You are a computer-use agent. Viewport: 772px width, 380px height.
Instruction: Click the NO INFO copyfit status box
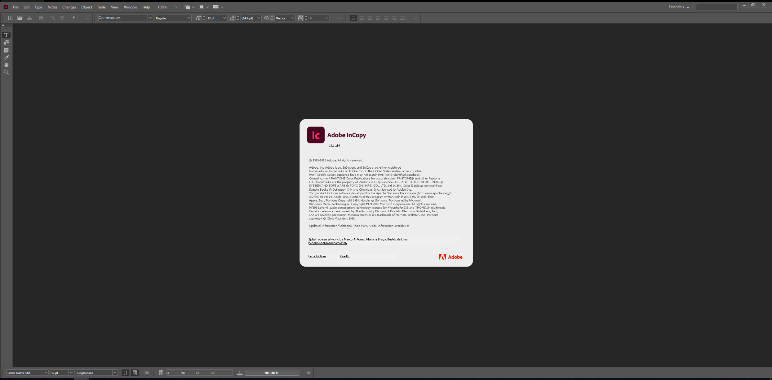tap(272, 373)
